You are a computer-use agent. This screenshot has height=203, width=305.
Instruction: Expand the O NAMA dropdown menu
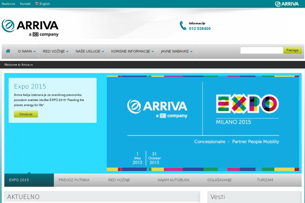pos(27,51)
